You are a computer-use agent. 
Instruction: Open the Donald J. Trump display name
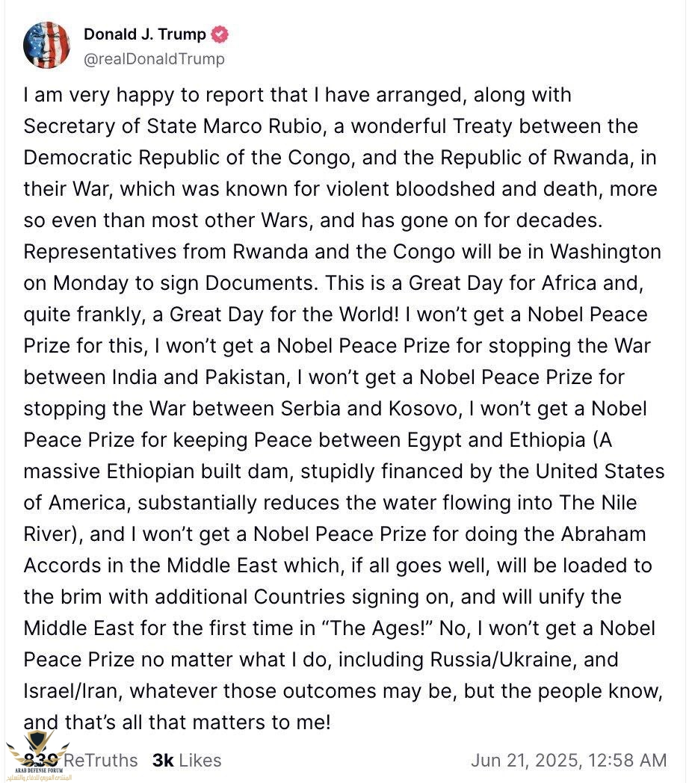point(145,34)
